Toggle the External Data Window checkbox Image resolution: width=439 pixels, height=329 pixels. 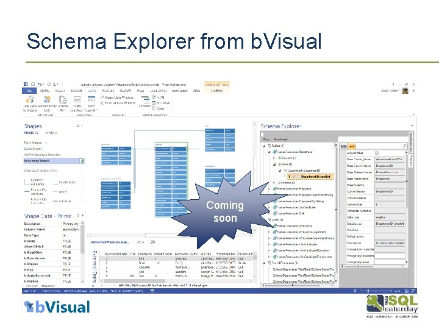(x=102, y=103)
